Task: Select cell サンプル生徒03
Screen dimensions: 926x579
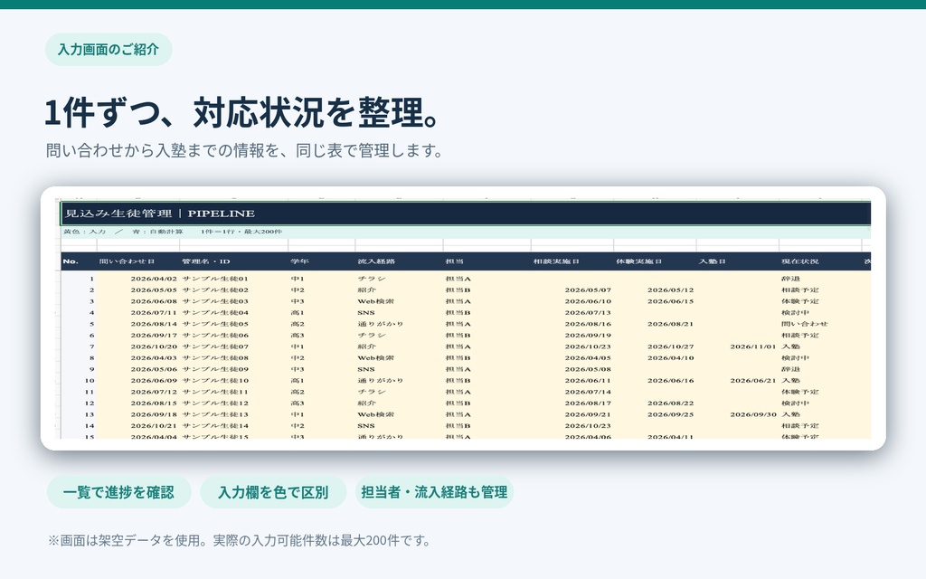Action: coord(215,301)
